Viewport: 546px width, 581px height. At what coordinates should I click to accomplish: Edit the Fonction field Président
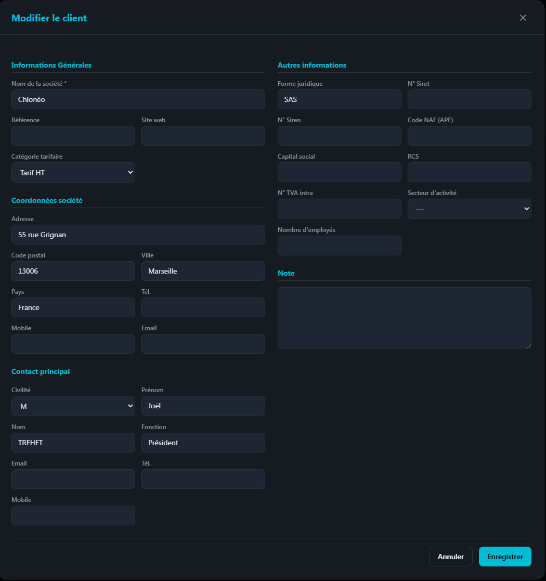[x=203, y=443]
